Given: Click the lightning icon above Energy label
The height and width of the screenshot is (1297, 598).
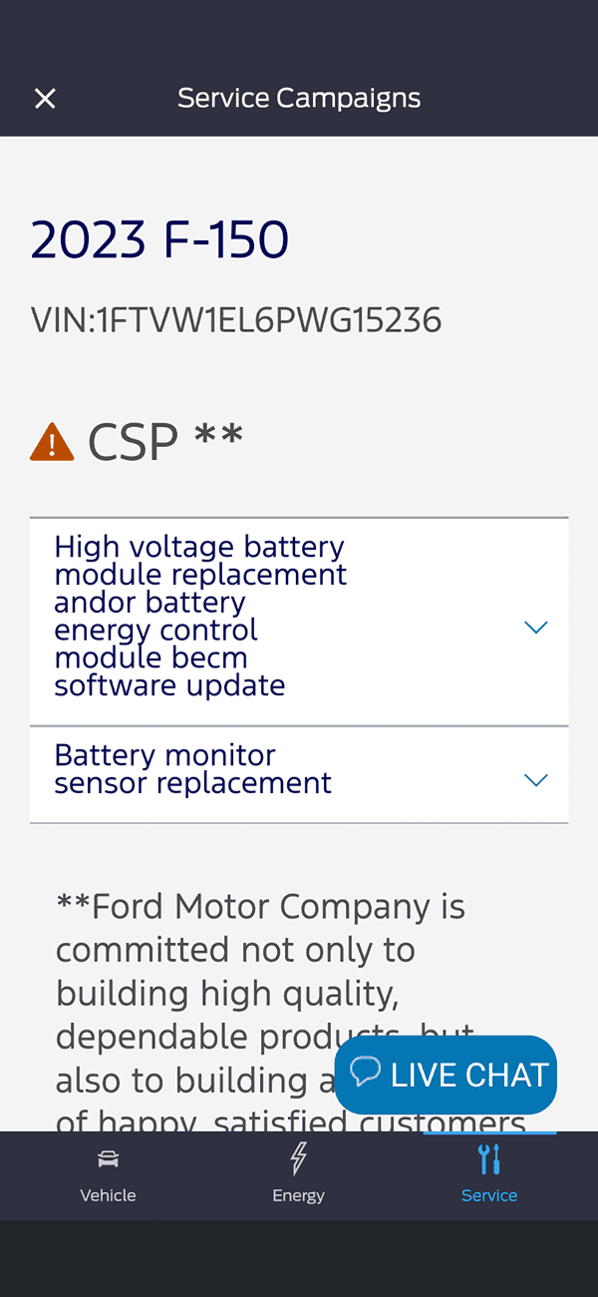Looking at the screenshot, I should (298, 1158).
